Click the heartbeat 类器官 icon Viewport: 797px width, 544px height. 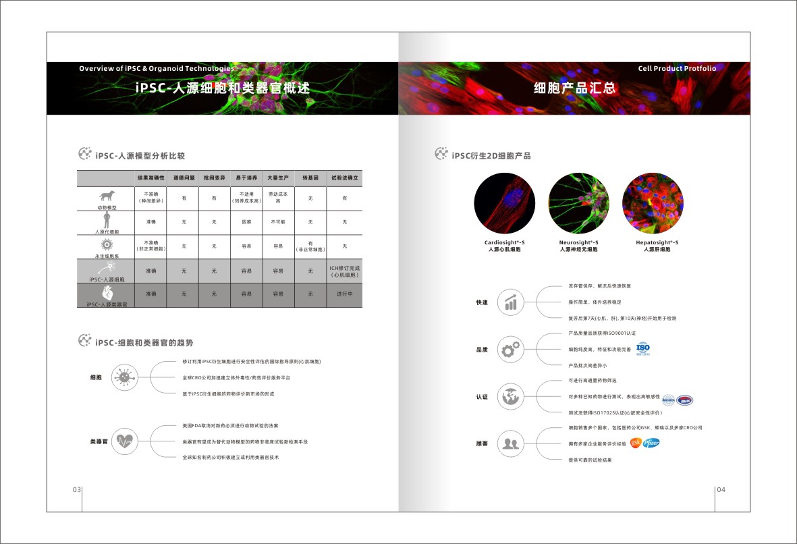pyautogui.click(x=124, y=441)
